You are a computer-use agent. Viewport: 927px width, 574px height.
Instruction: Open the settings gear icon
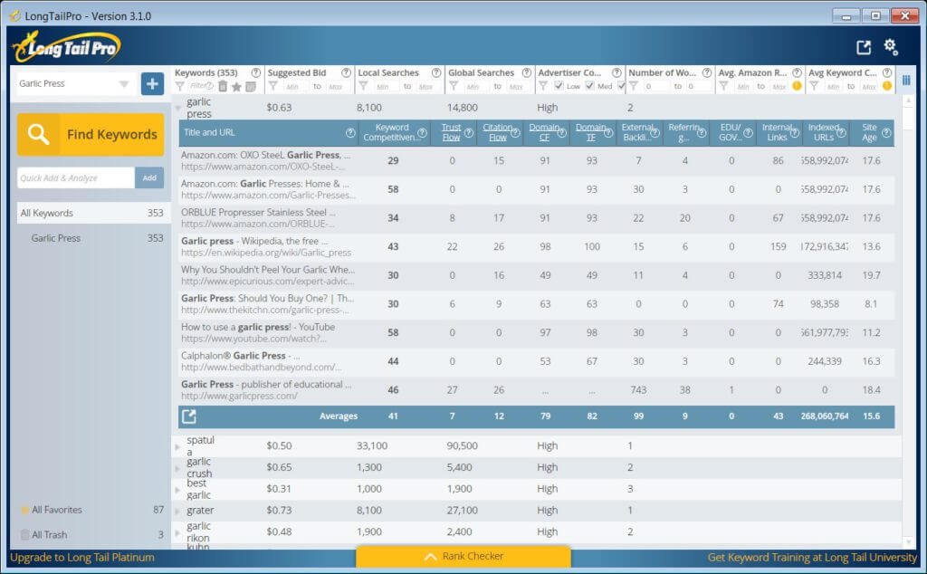click(891, 47)
